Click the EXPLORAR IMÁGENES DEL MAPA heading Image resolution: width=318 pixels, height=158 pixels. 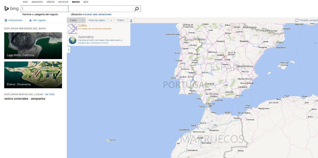click(x=25, y=29)
